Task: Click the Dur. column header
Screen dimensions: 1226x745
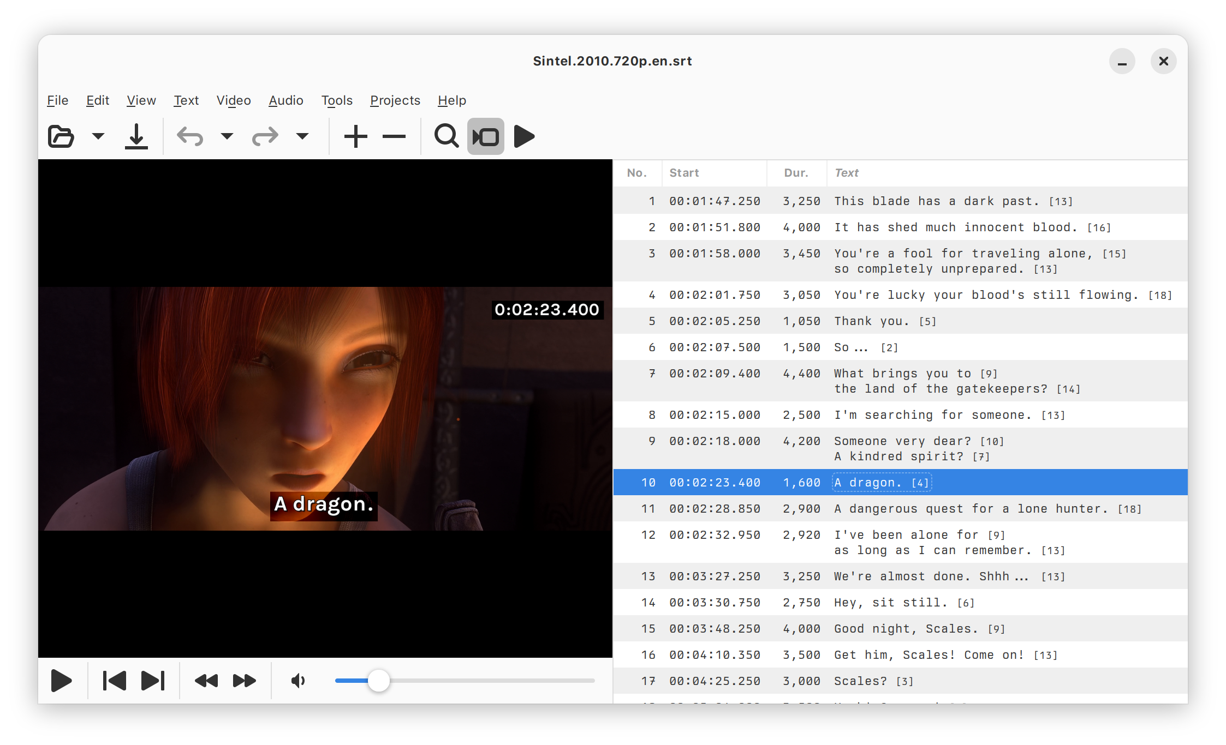Action: 796,173
